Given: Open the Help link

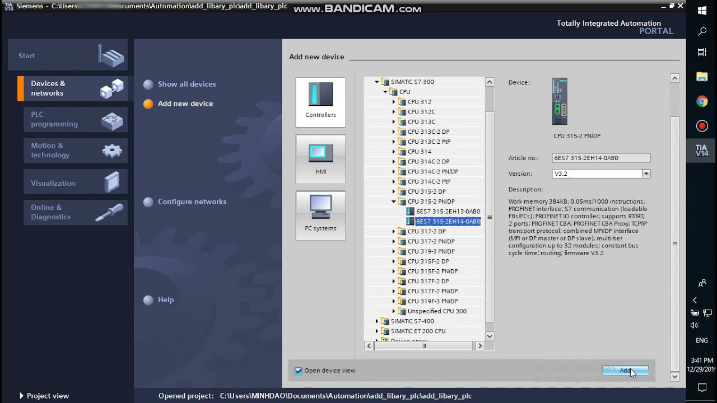Looking at the screenshot, I should [x=166, y=299].
